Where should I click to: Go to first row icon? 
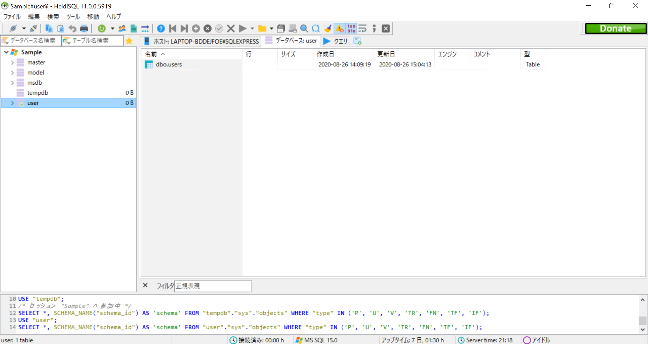[x=173, y=29]
